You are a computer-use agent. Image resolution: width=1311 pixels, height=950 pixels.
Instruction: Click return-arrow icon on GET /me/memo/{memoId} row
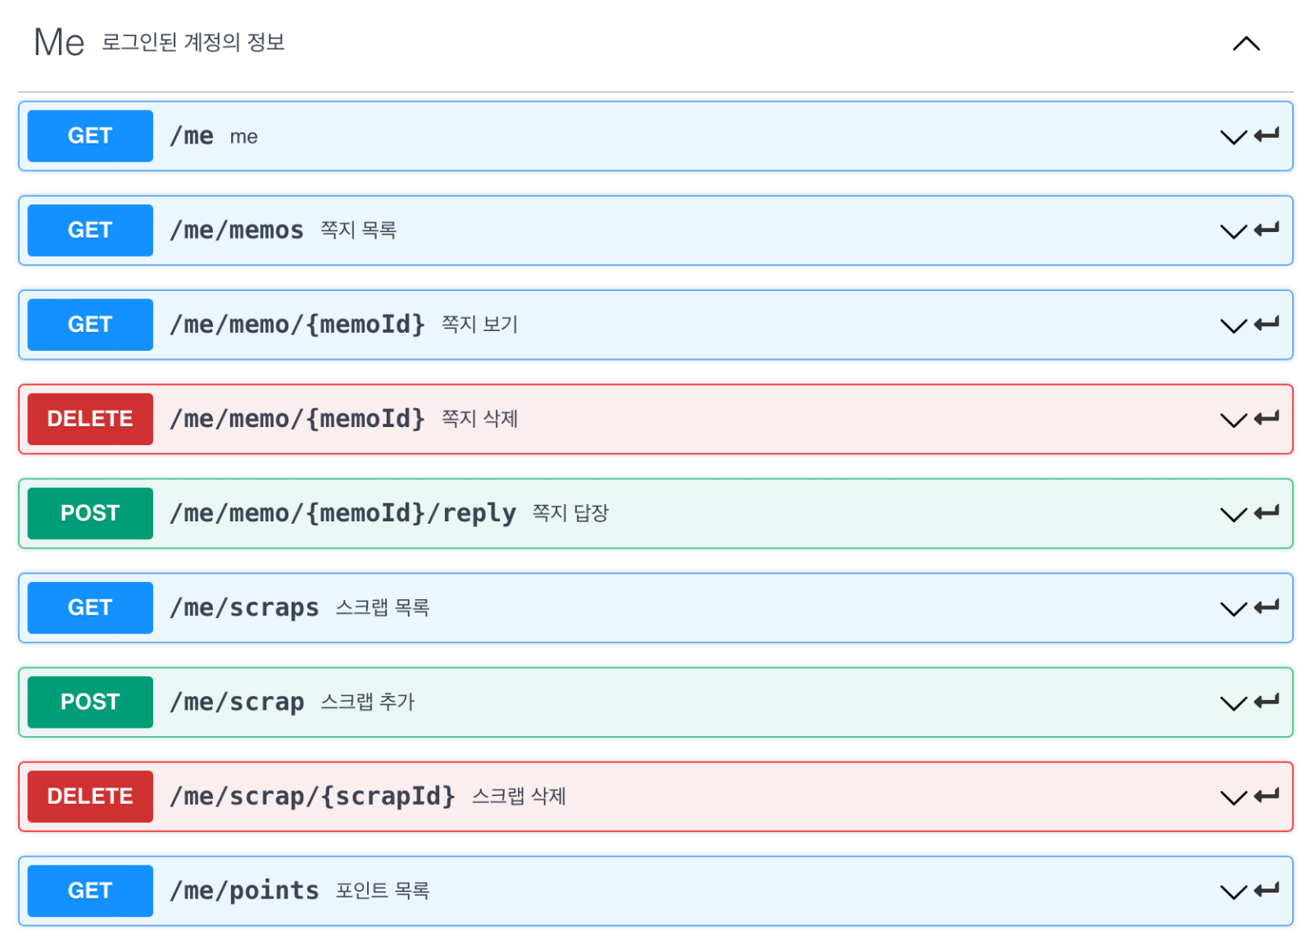(x=1266, y=324)
